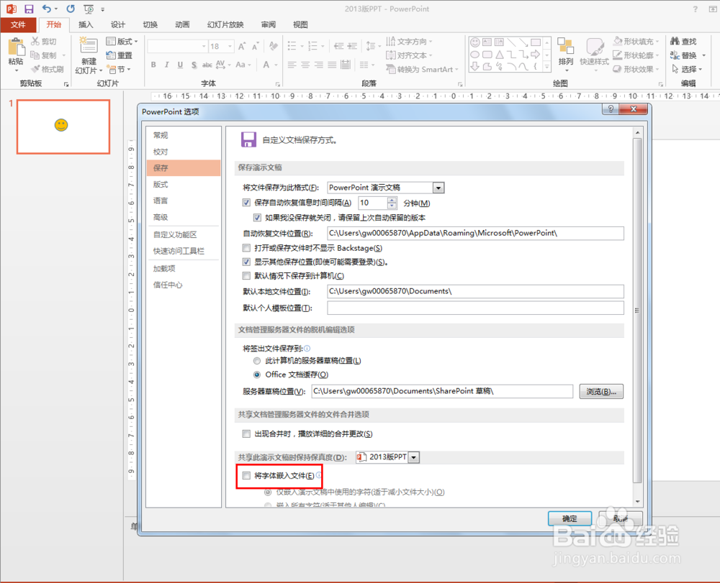This screenshot has height=583, width=720.
Task: Uncheck show additional save places checkbox
Action: 246,262
